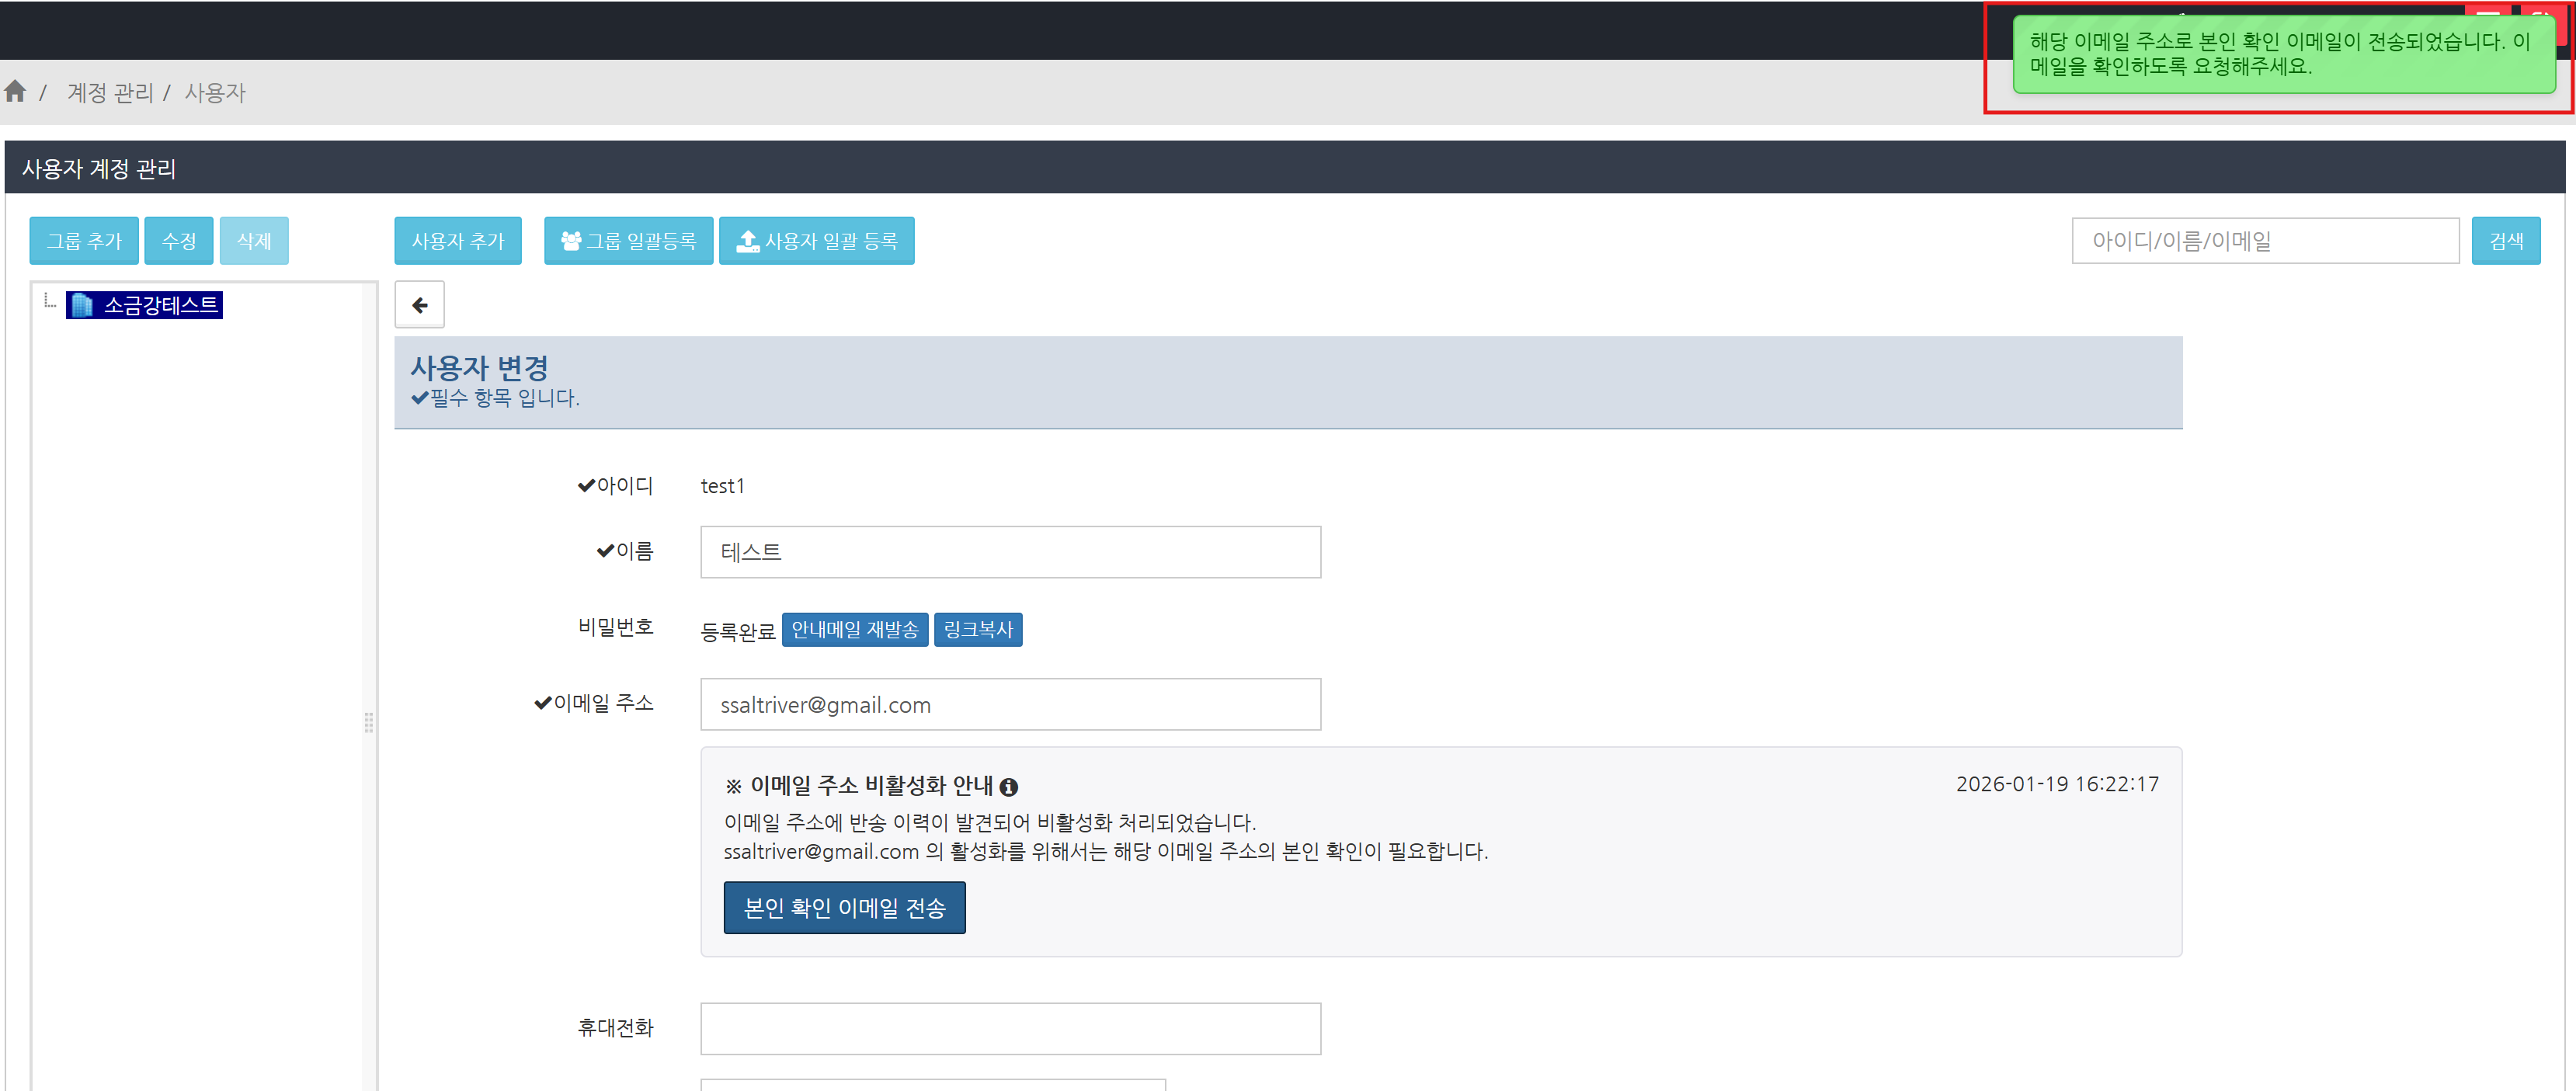The image size is (2576, 1091).
Task: Click 본인 확인 이메일 전송 button
Action: 844,908
